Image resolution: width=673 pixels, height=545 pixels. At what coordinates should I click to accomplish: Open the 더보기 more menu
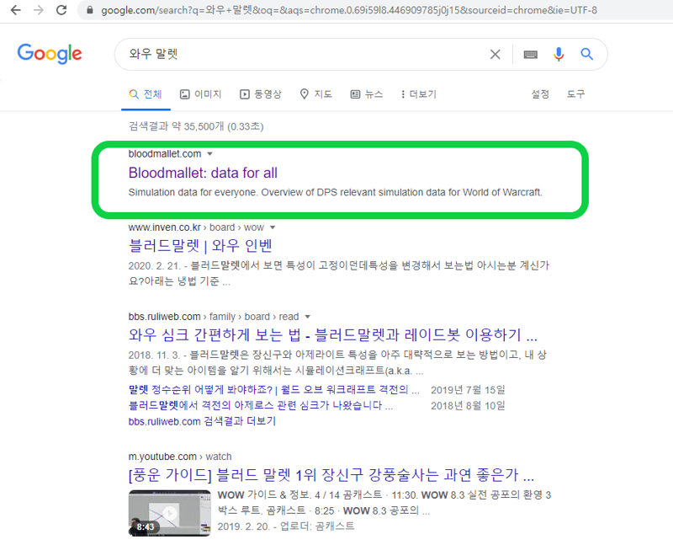coord(418,94)
